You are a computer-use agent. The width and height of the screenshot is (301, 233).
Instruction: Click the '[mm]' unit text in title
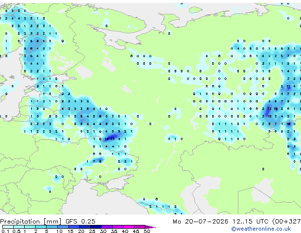53,222
